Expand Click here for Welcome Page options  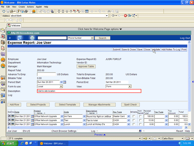[100, 29]
